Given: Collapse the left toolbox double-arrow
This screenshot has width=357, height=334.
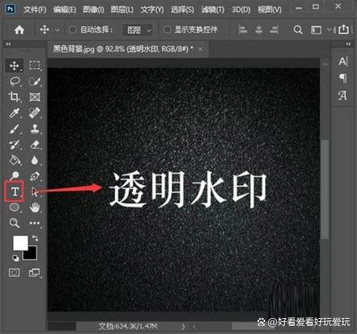Looking at the screenshot, I should (x=9, y=44).
